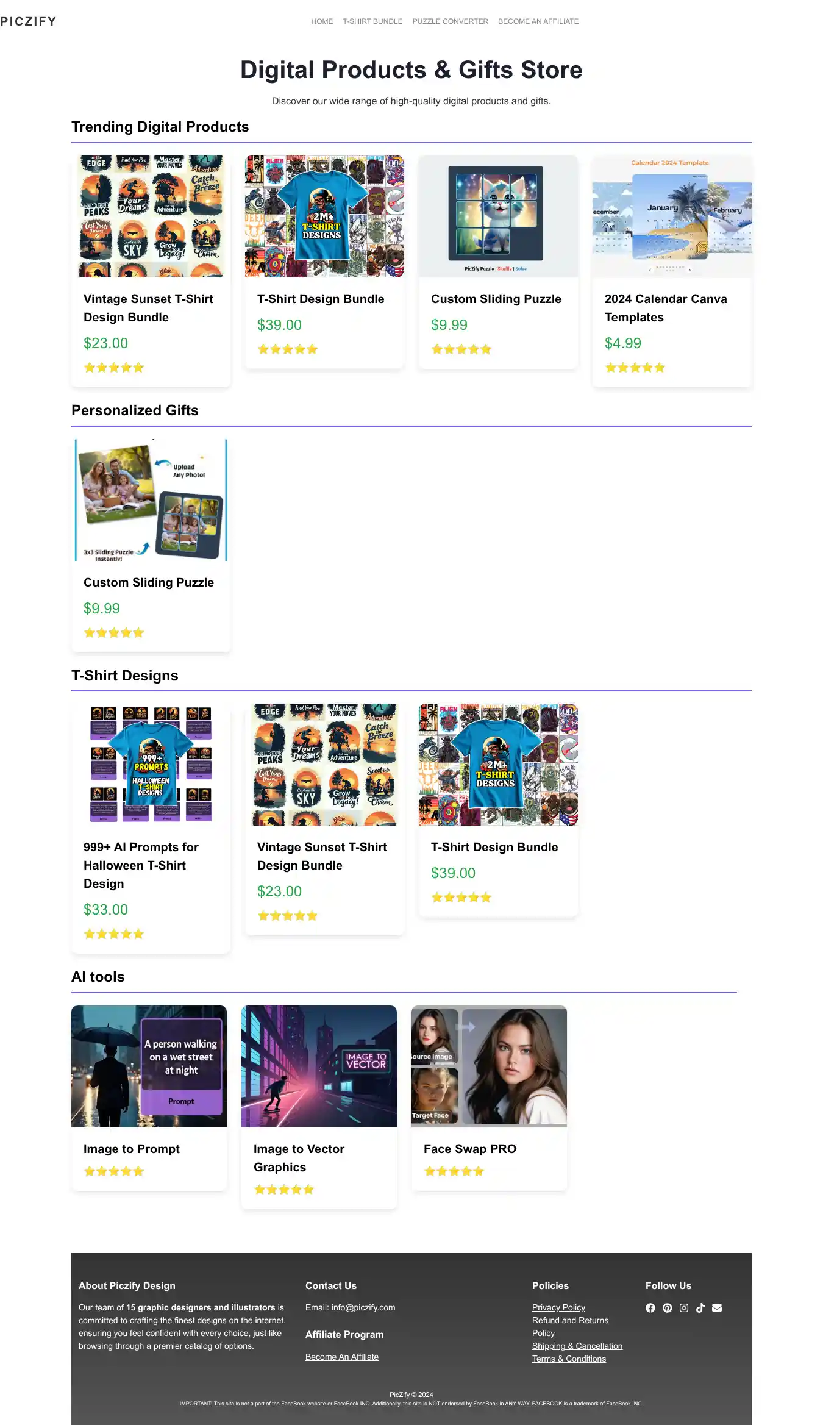Click the star rating under 2024 Calendar Canva Templates
Screen dimensions: 823x1425
coord(635,367)
